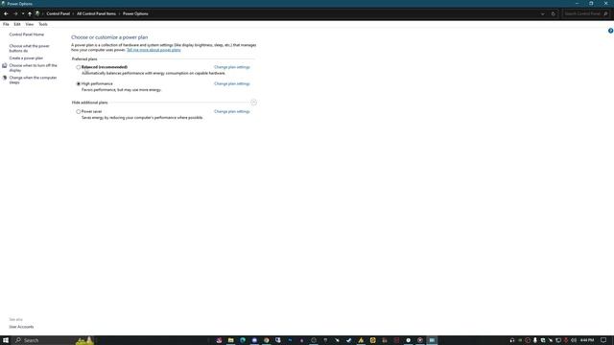Select the Balanced (recommended) radio button
Viewport: 614px width, 345px height.
pyautogui.click(x=79, y=67)
